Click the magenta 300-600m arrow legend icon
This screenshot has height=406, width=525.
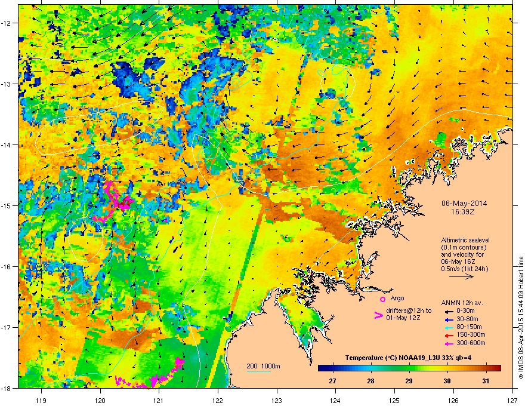click(x=449, y=343)
